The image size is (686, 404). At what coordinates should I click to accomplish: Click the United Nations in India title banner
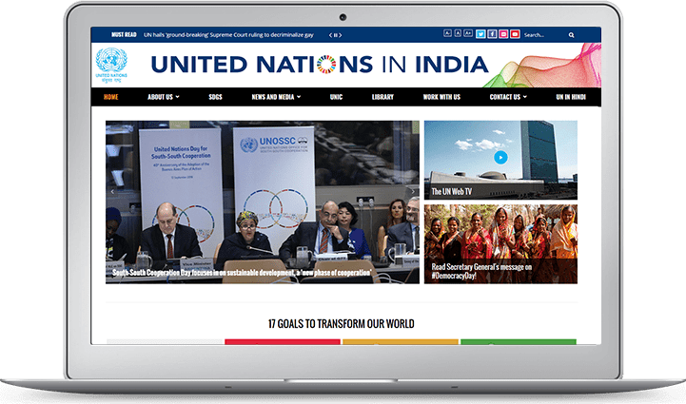(x=320, y=65)
